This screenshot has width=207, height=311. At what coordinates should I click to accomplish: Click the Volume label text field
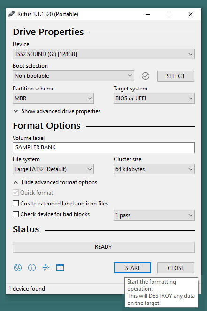[104, 147]
